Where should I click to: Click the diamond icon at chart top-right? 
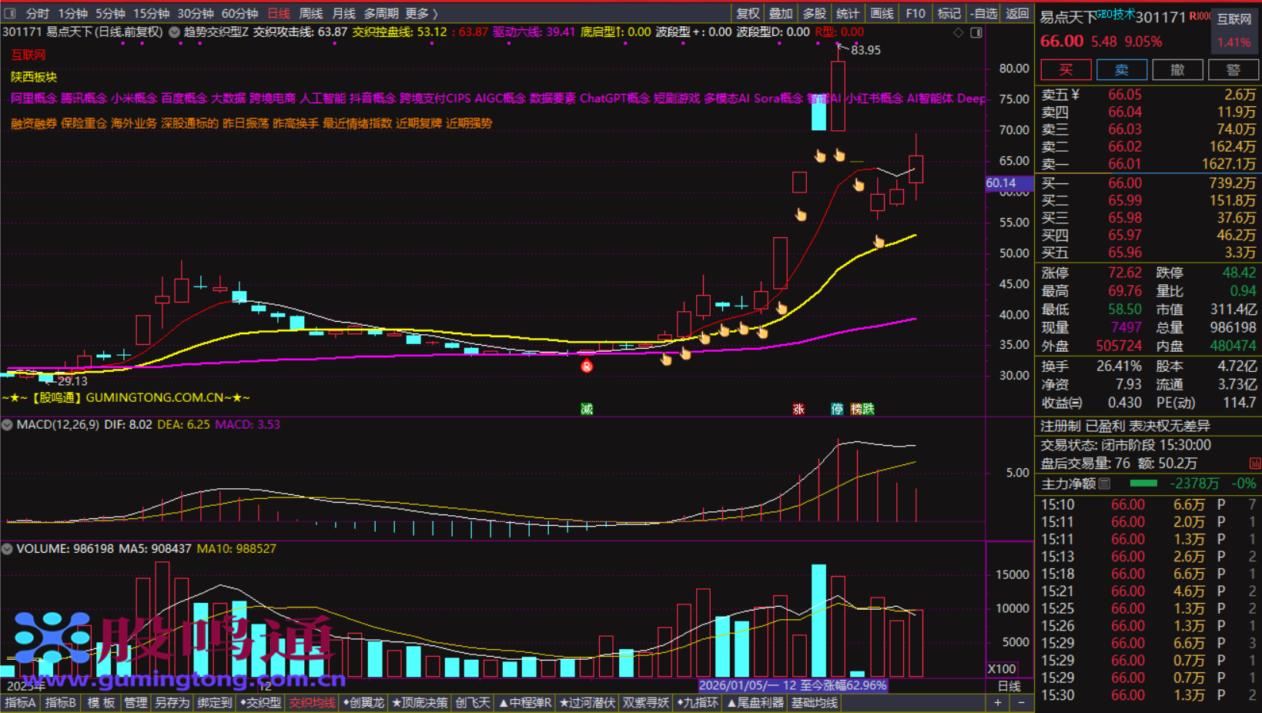(x=958, y=32)
